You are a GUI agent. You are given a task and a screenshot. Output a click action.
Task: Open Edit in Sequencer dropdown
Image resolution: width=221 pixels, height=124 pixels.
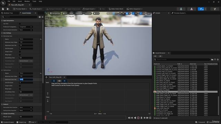134,9
